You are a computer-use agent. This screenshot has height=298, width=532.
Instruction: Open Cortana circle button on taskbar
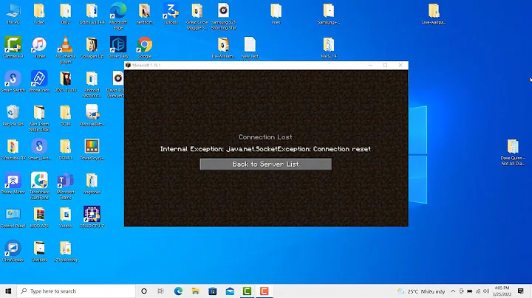coord(144,291)
